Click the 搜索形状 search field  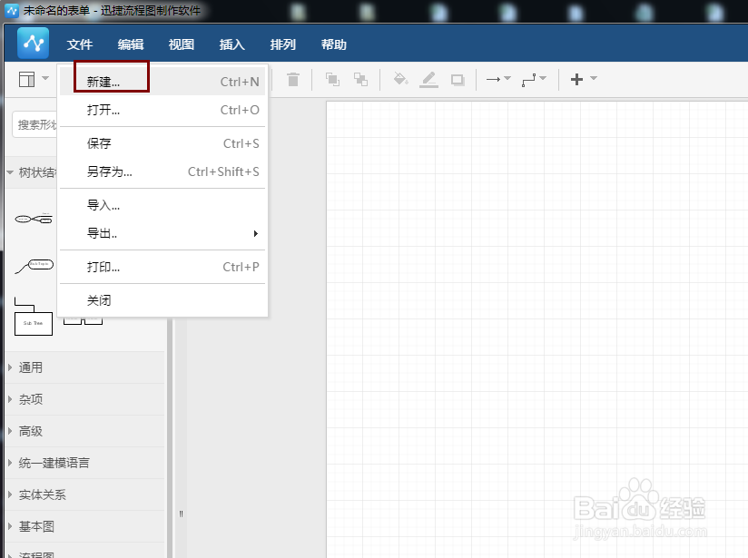pyautogui.click(x=34, y=125)
